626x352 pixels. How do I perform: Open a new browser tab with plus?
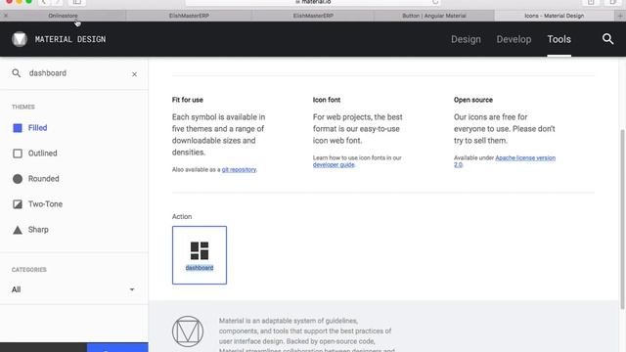click(x=620, y=16)
